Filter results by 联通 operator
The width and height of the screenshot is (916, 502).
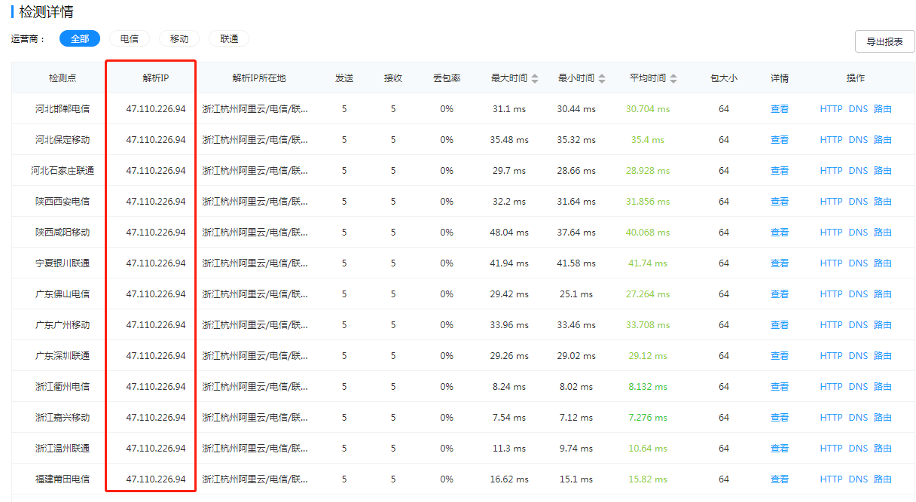[x=229, y=39]
